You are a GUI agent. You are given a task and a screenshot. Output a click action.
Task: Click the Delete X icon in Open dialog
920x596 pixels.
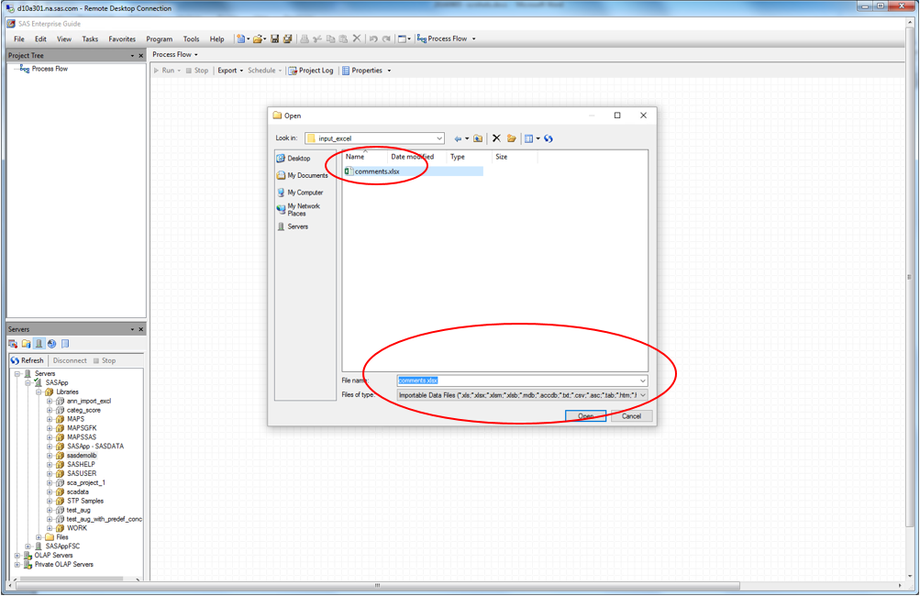point(496,138)
